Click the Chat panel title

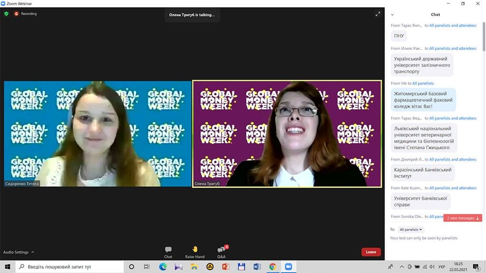point(435,15)
